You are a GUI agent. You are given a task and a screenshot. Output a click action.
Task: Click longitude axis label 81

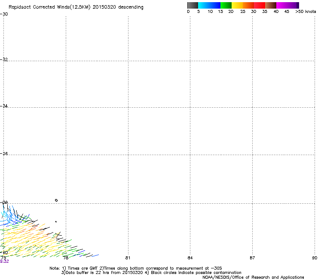tap(128, 258)
